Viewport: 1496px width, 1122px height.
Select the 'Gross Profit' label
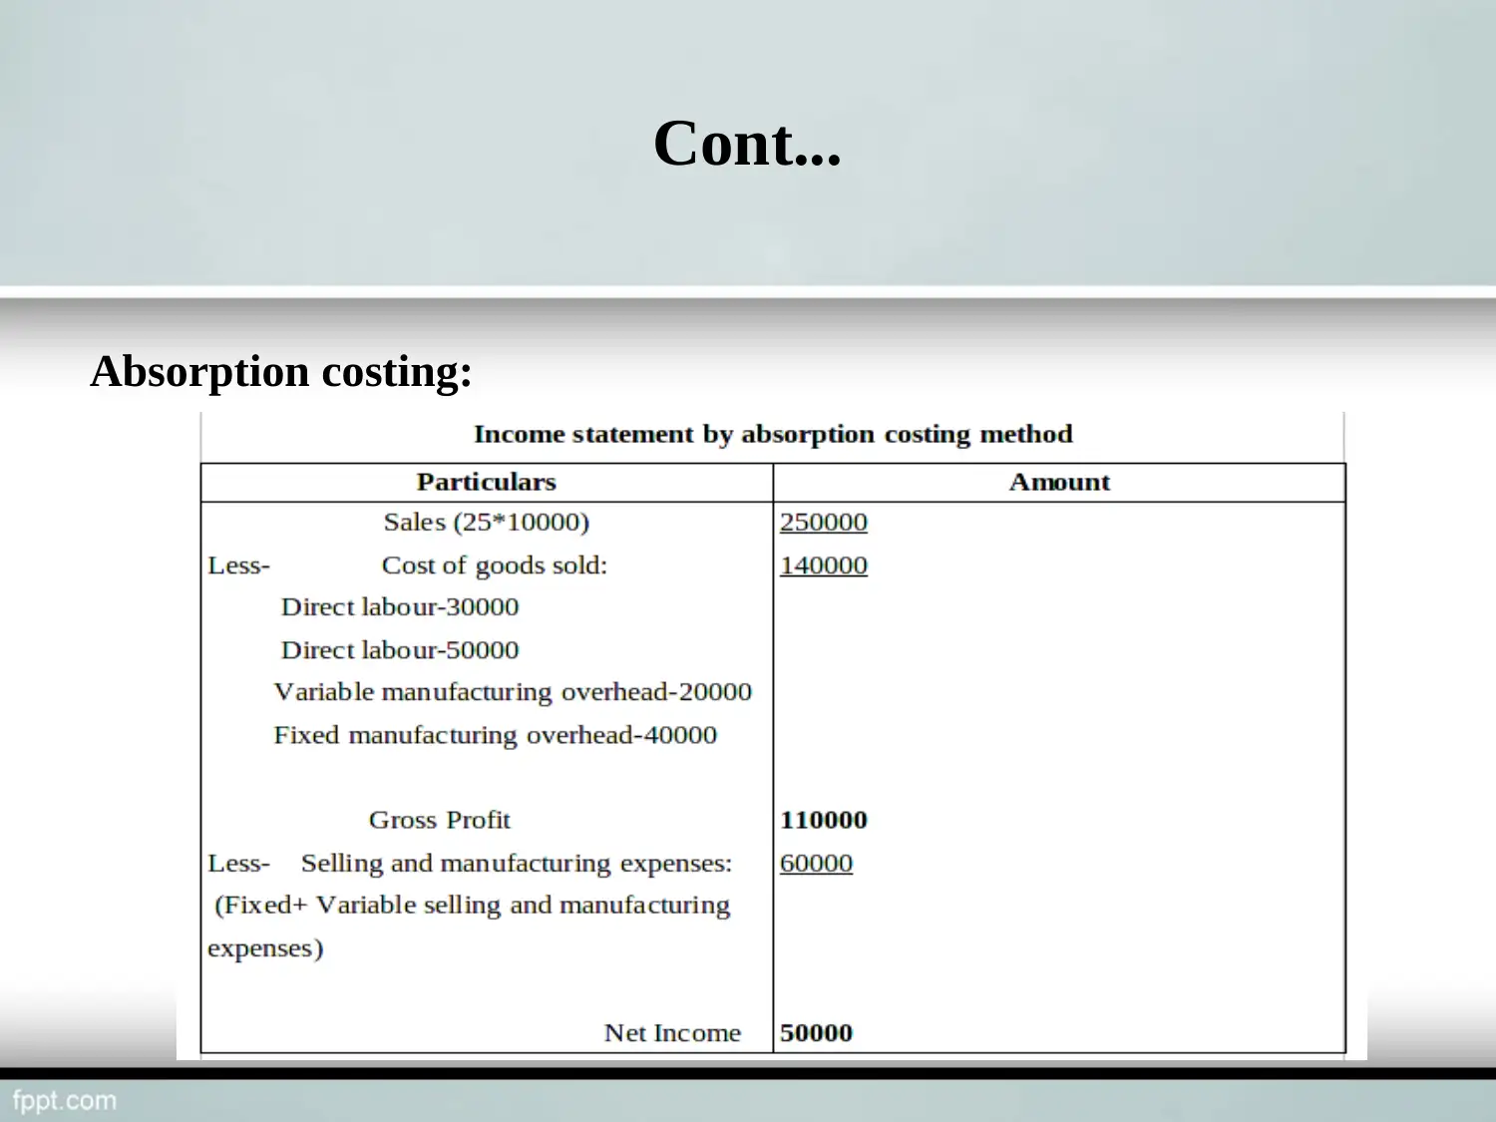440,821
